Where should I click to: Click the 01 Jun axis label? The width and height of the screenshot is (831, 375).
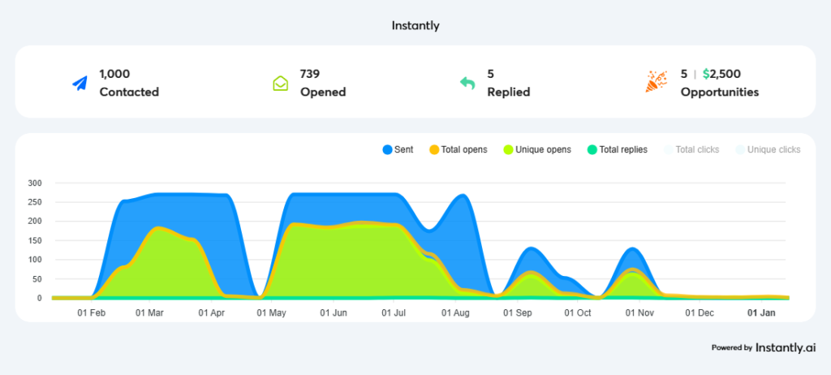coord(334,313)
